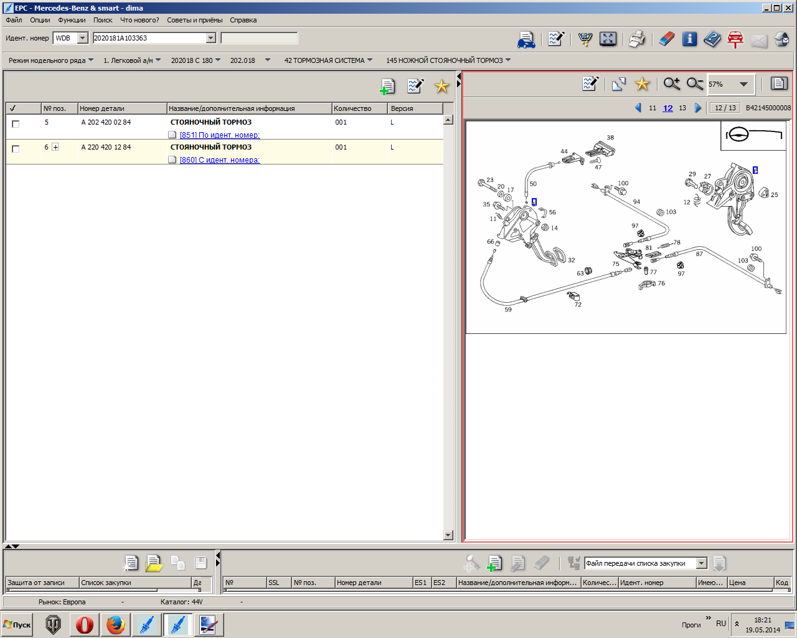
Task: Open the Поиск menu
Action: pyautogui.click(x=103, y=20)
